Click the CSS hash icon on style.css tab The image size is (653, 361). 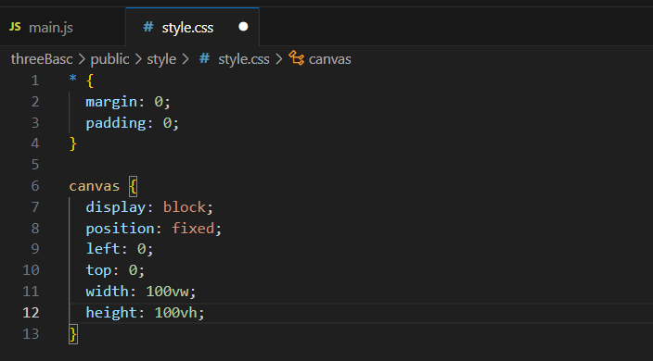pyautogui.click(x=147, y=27)
